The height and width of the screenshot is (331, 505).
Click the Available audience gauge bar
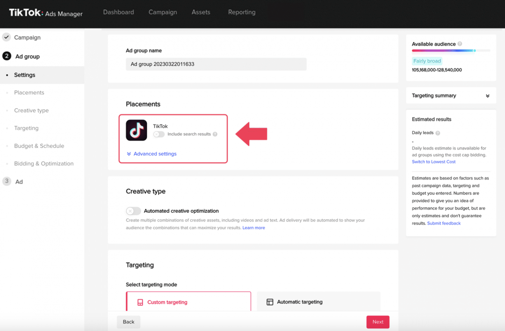coord(451,50)
